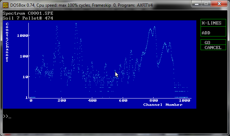Click the X-LINES button

[213, 23]
